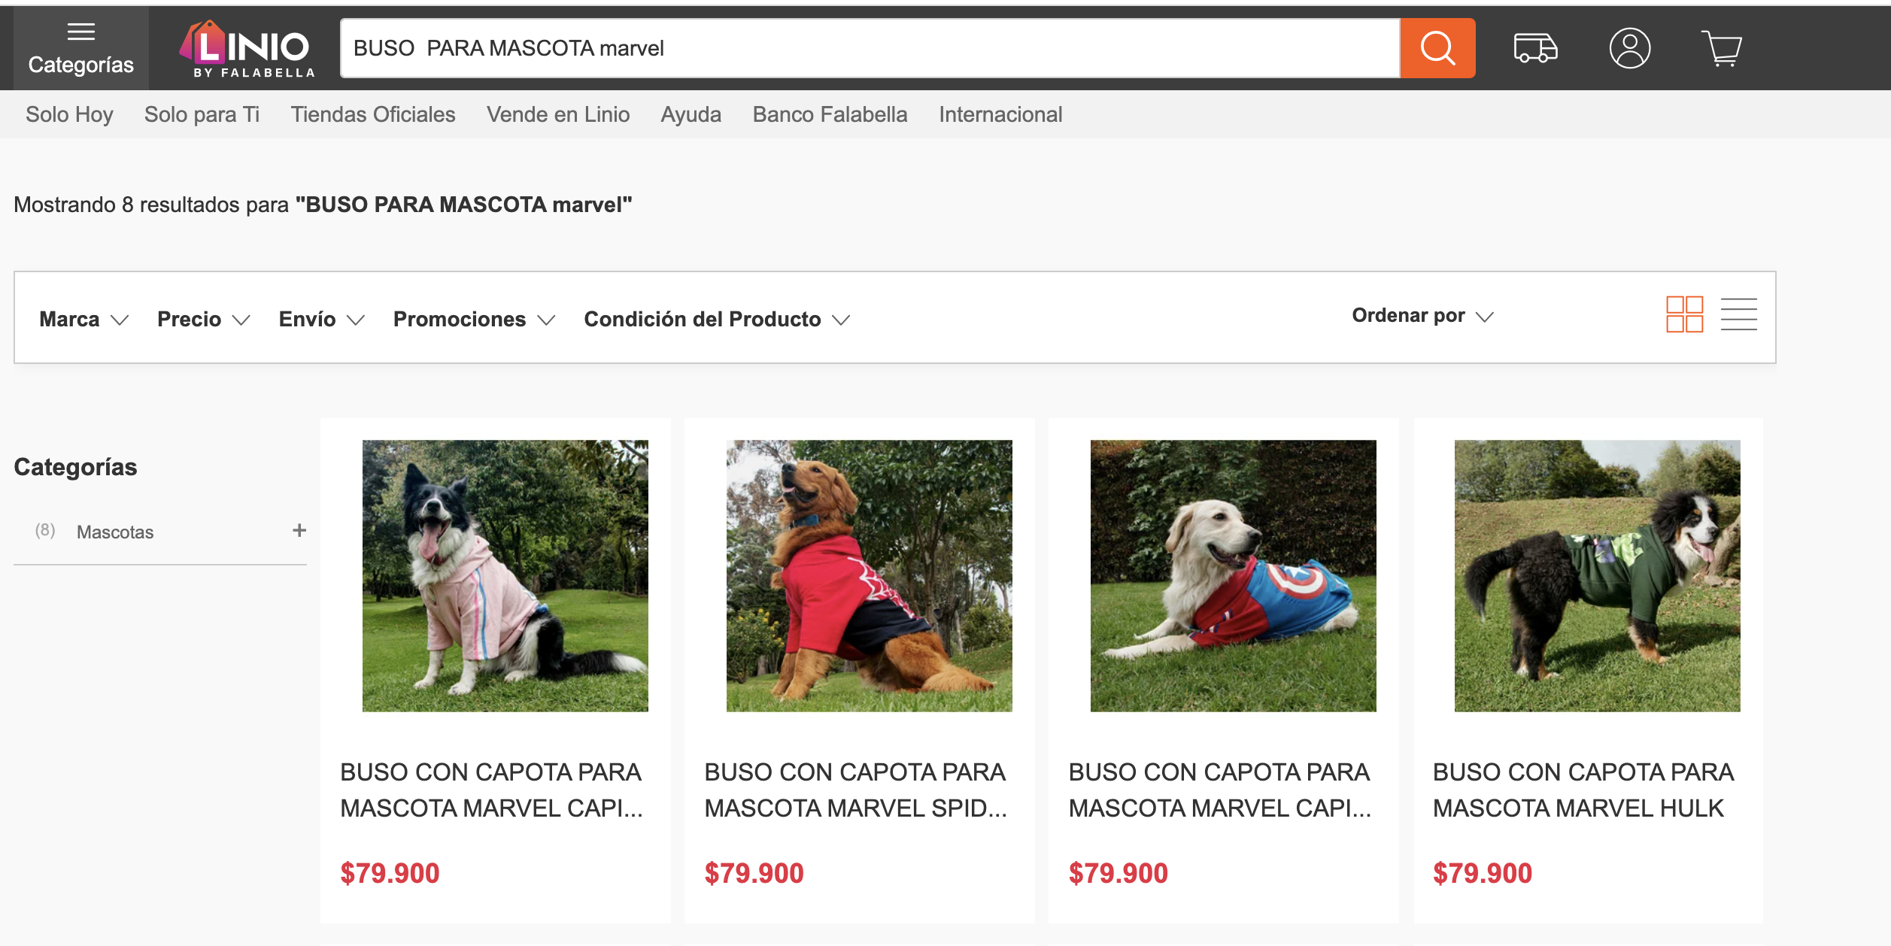
Task: Click the orange search magnifier button
Action: pyautogui.click(x=1437, y=48)
